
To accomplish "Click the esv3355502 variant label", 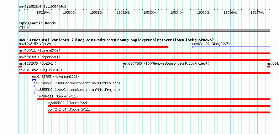I will [x=77, y=90].
